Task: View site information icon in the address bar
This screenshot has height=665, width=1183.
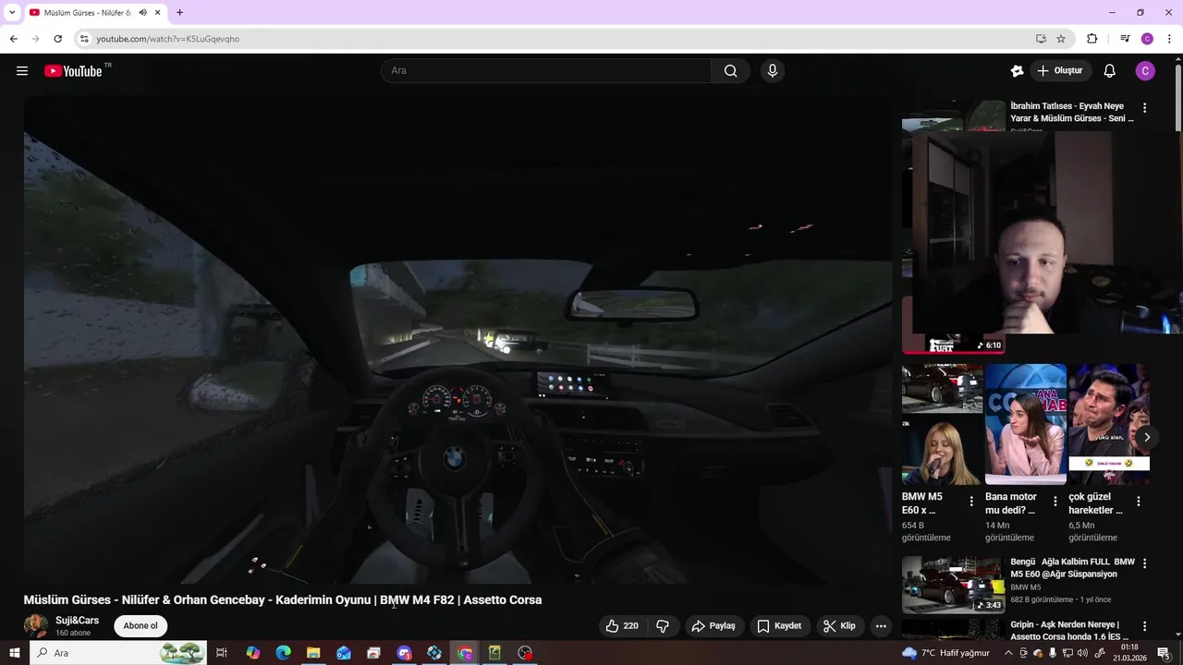Action: [x=84, y=39]
